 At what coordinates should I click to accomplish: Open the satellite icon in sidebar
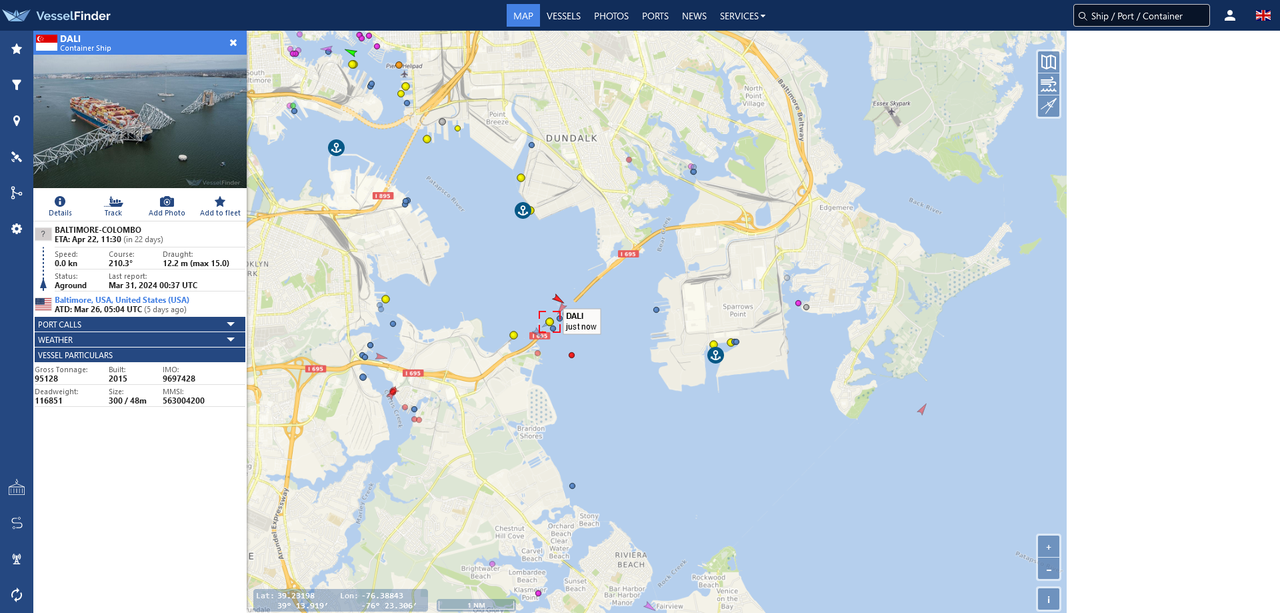click(17, 157)
